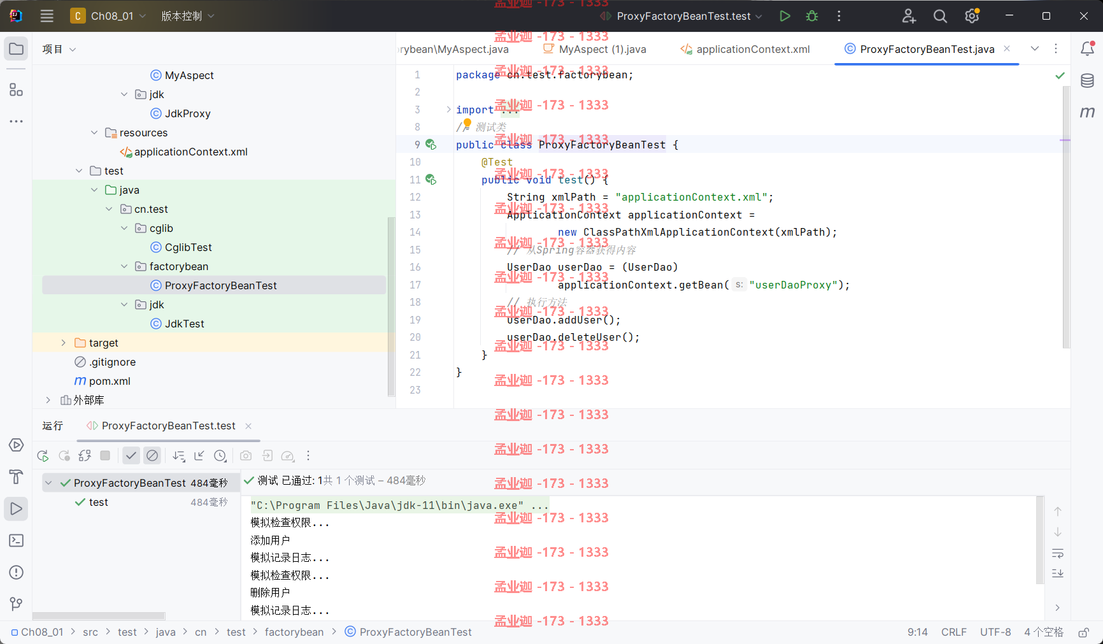The width and height of the screenshot is (1103, 644).
Task: Open the 版本控制 dropdown
Action: click(x=187, y=16)
